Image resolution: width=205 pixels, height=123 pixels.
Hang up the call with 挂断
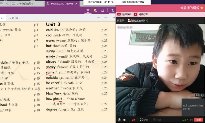pos(198,120)
